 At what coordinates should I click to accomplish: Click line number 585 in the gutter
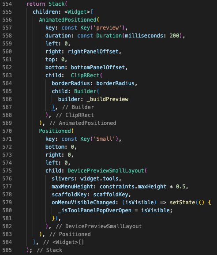[x=7, y=250]
